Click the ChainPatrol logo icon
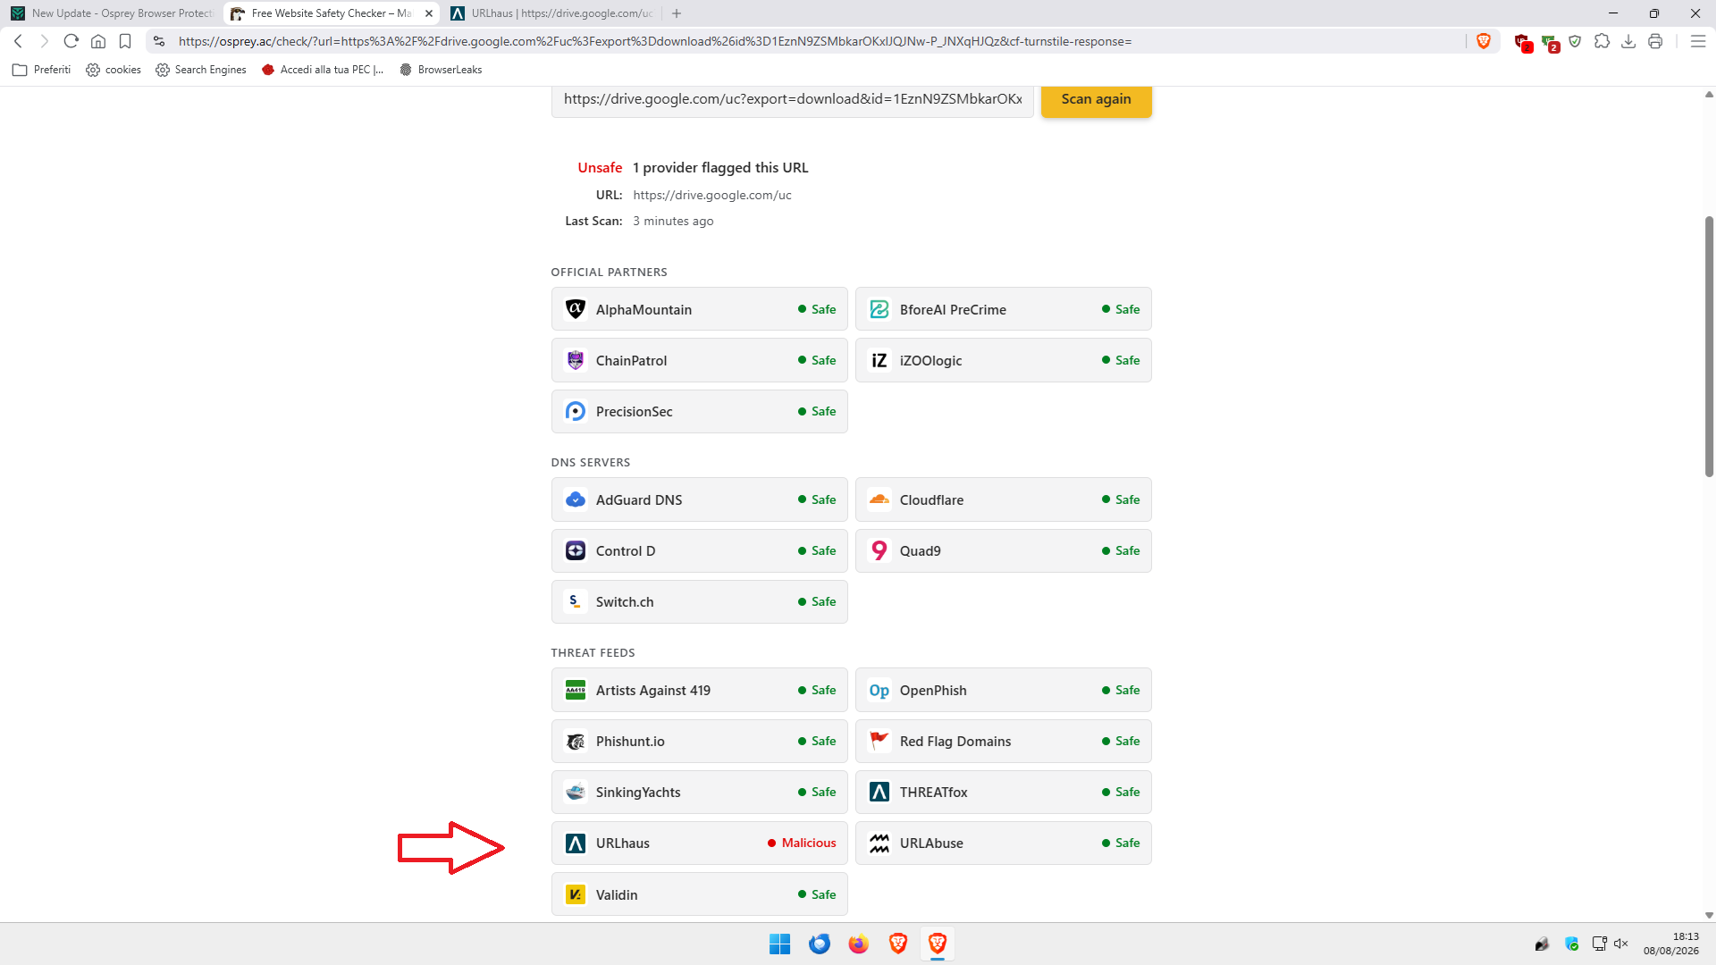 (576, 360)
